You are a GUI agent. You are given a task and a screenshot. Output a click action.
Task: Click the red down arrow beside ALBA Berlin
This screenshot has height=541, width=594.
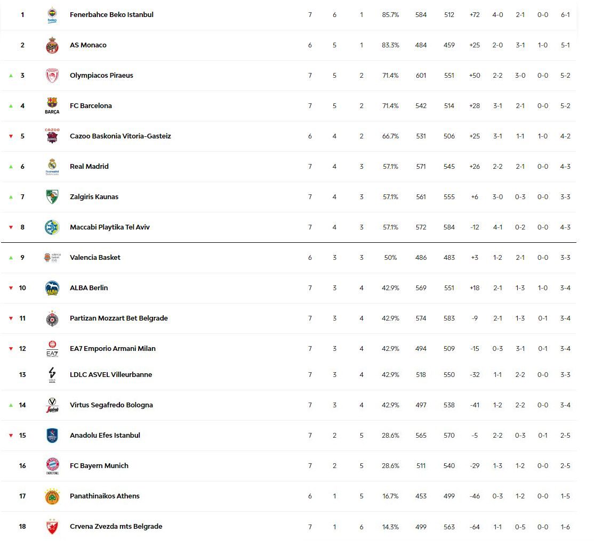click(x=11, y=288)
